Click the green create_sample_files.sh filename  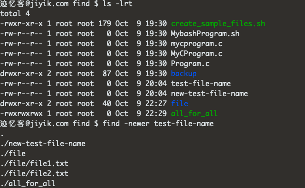pos(218,24)
